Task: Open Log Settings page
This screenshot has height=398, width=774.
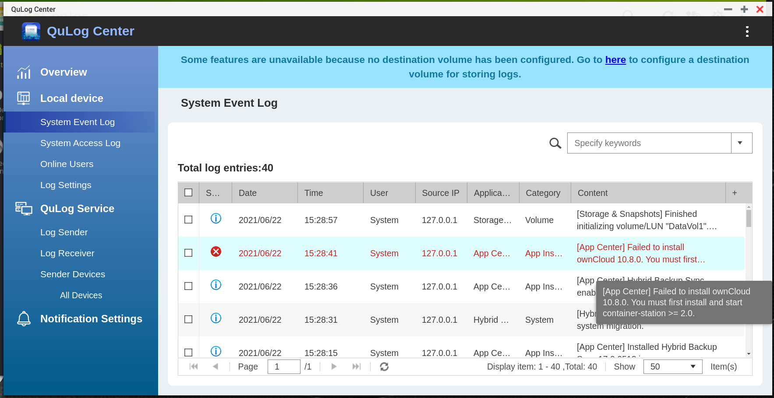Action: 66,185
